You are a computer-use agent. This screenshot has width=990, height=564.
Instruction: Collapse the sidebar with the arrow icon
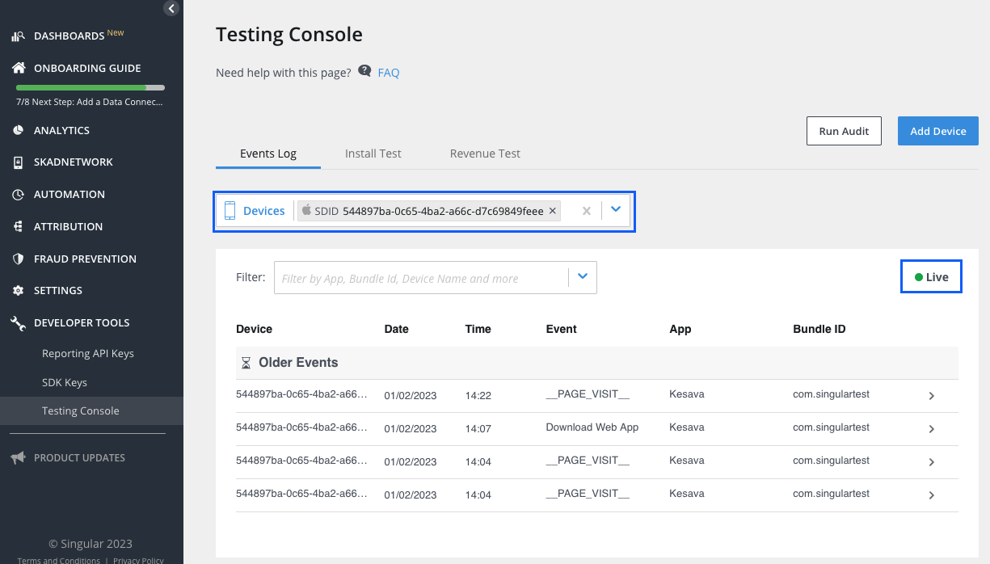coord(171,8)
